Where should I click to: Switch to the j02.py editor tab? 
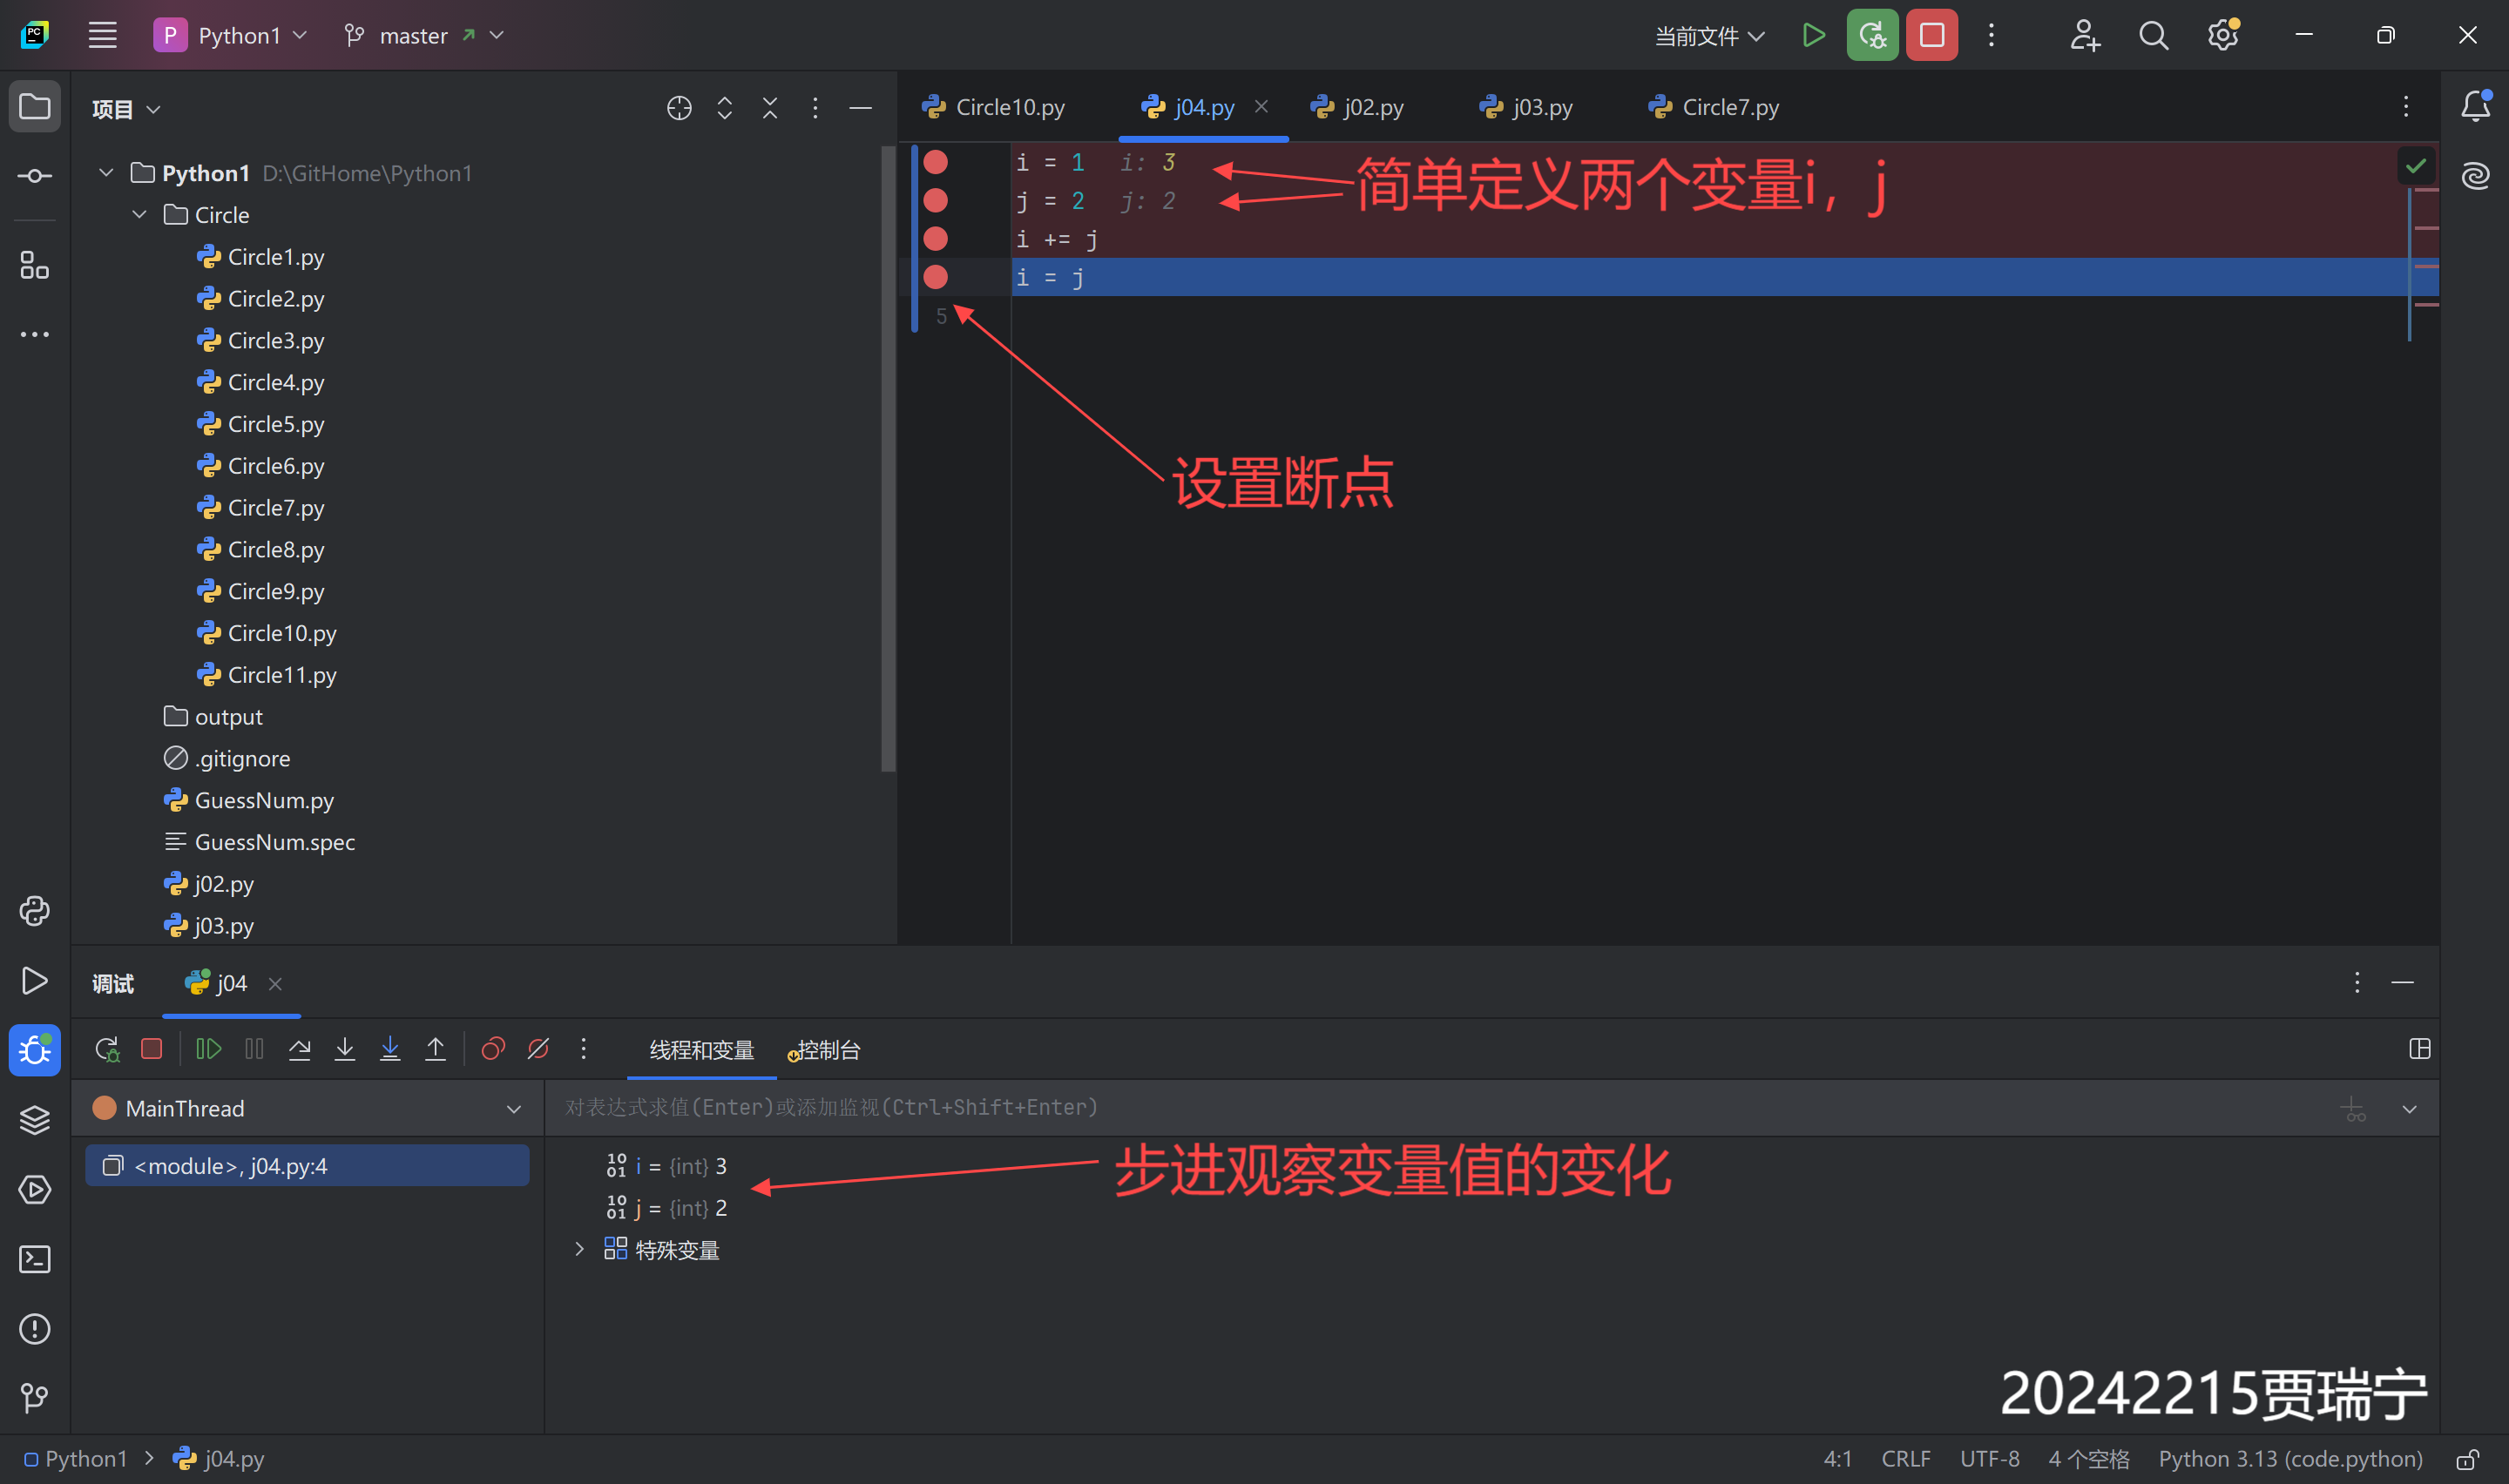(x=1371, y=107)
